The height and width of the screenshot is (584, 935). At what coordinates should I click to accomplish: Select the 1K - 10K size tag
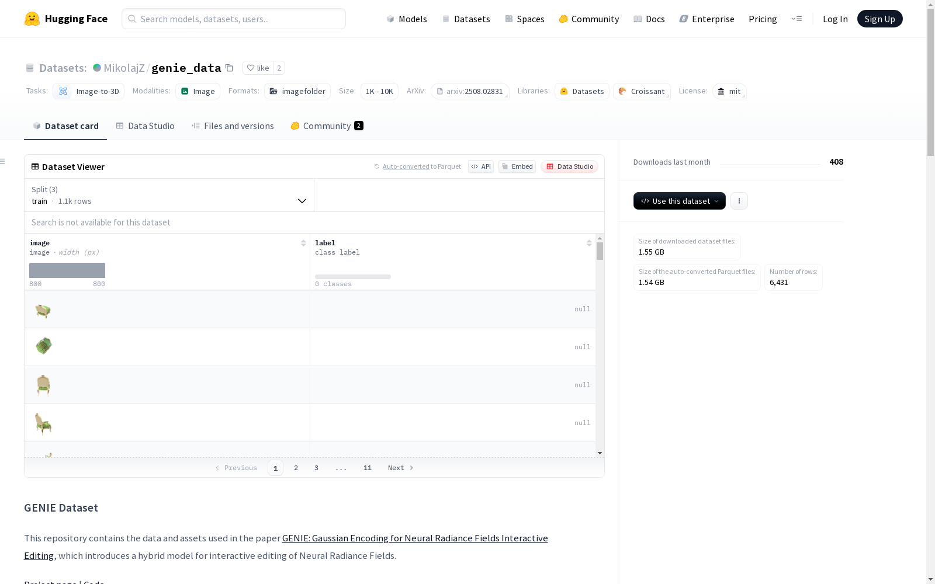[379, 91]
